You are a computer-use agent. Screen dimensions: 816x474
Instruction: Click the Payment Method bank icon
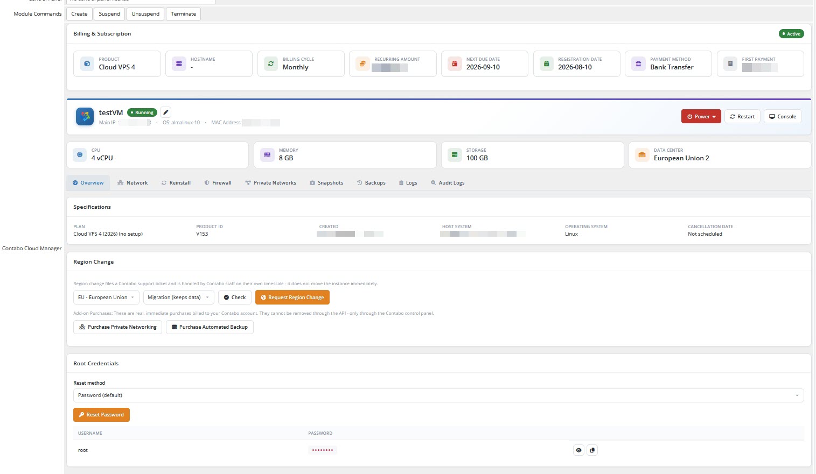point(638,63)
